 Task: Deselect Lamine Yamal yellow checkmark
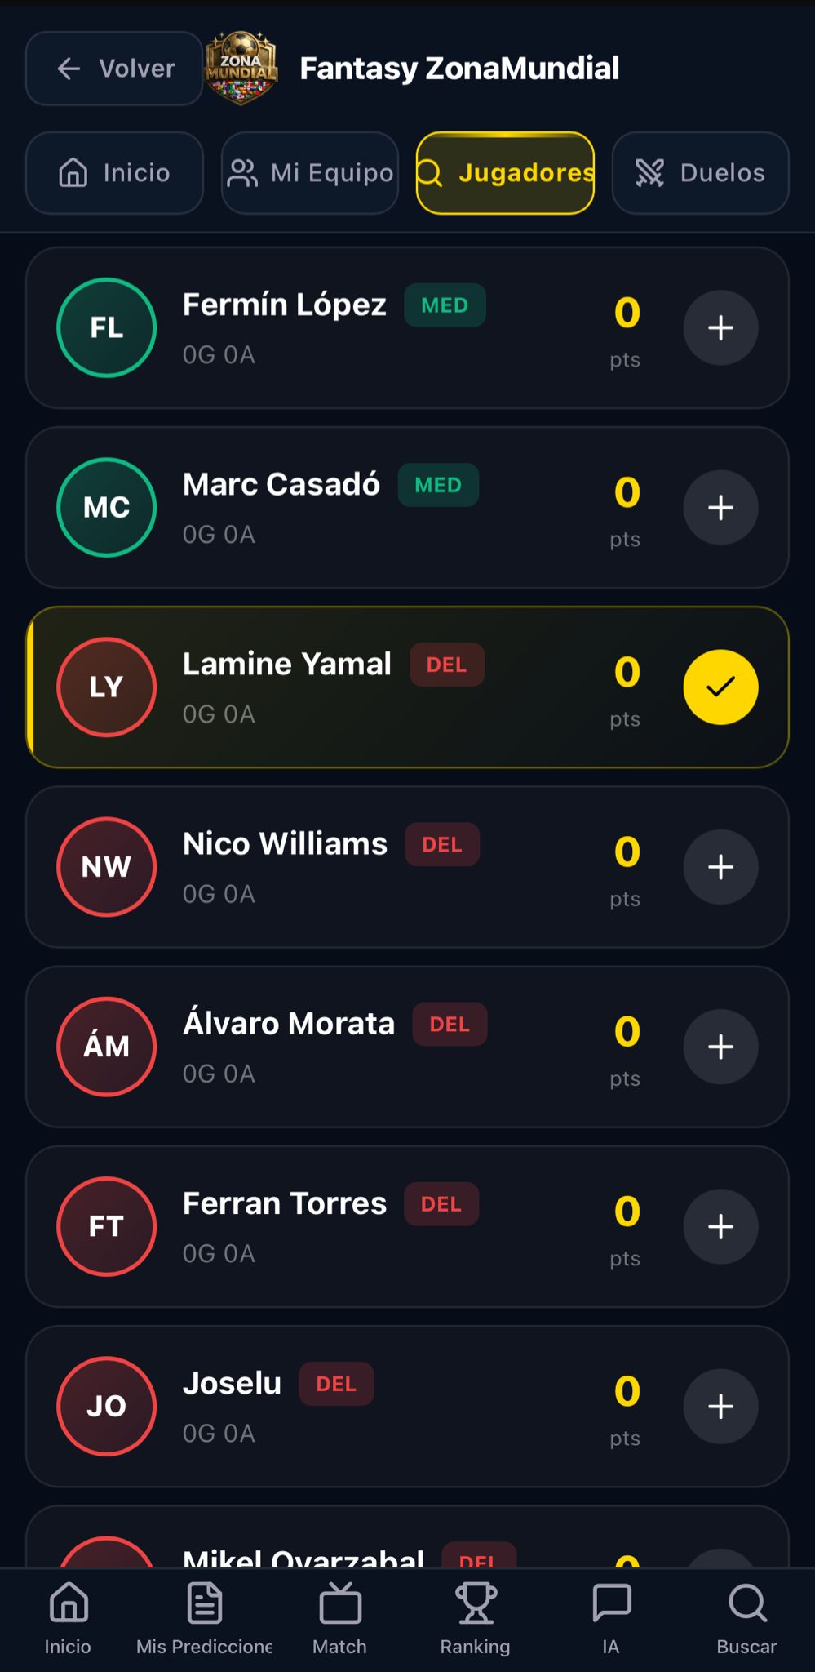(720, 687)
